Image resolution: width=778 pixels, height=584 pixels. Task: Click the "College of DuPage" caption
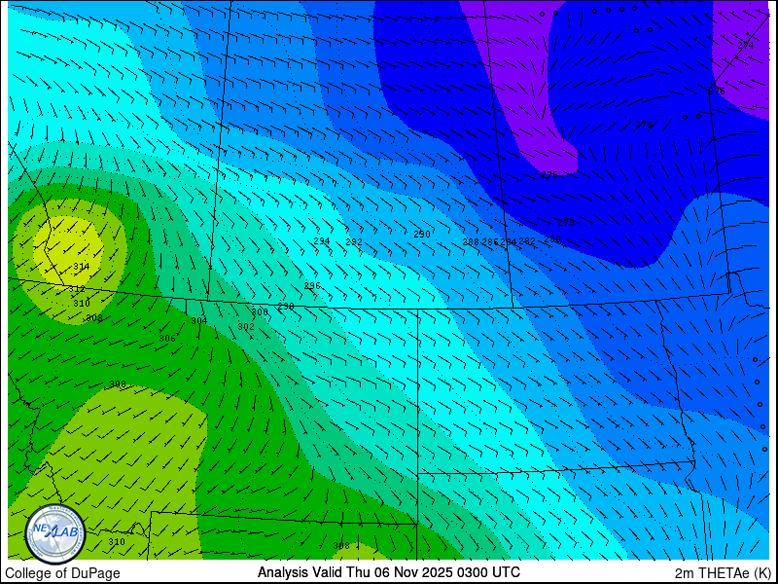click(x=62, y=573)
